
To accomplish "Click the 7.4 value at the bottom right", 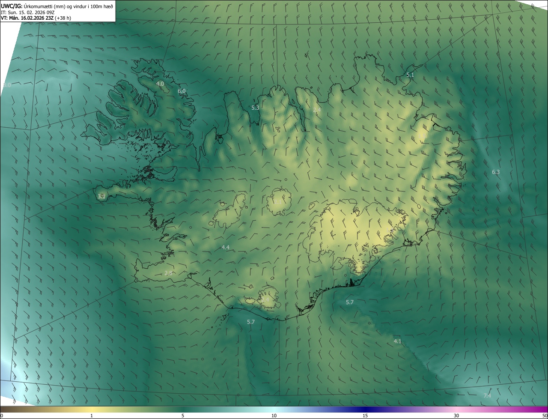I will click(x=487, y=395).
